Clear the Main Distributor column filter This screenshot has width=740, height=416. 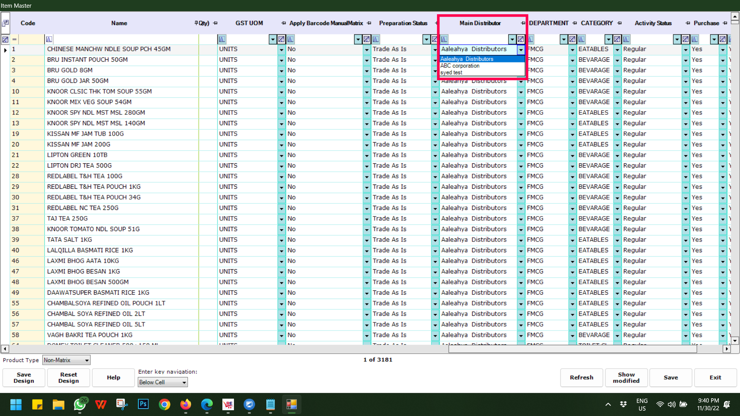click(521, 39)
